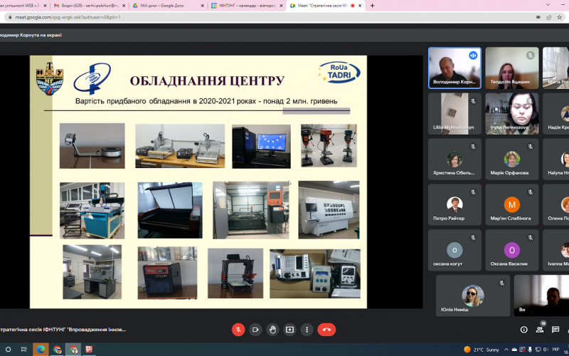Click Мар'ян Слабінога orange M avatar
This screenshot has width=569, height=356.
(512, 204)
